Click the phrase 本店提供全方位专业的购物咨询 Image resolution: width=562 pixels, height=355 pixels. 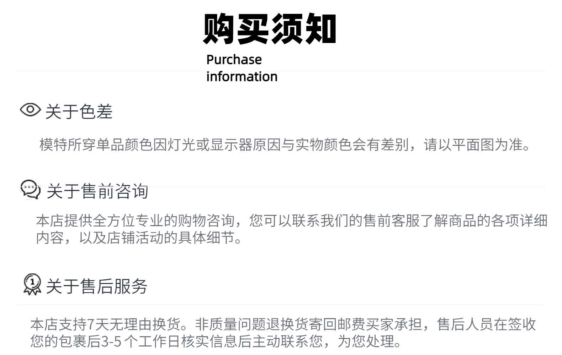pos(135,221)
